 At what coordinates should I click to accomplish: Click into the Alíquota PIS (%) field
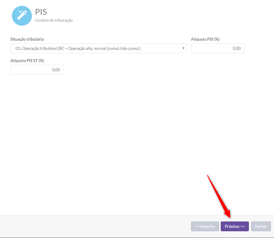218,48
